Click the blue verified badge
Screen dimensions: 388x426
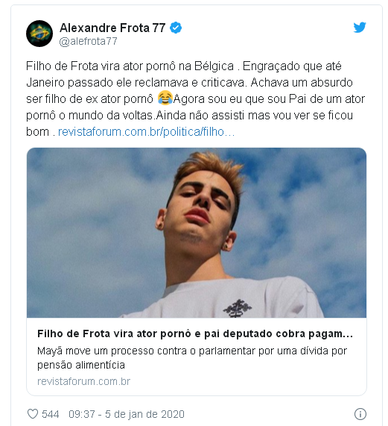pos(176,28)
